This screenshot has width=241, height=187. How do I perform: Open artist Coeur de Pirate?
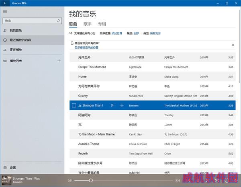click(138, 144)
